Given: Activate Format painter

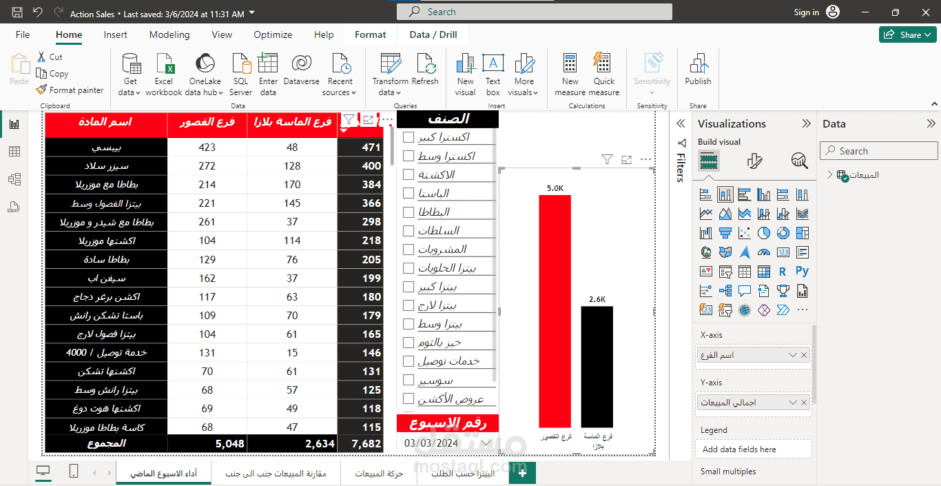Looking at the screenshot, I should coord(70,90).
